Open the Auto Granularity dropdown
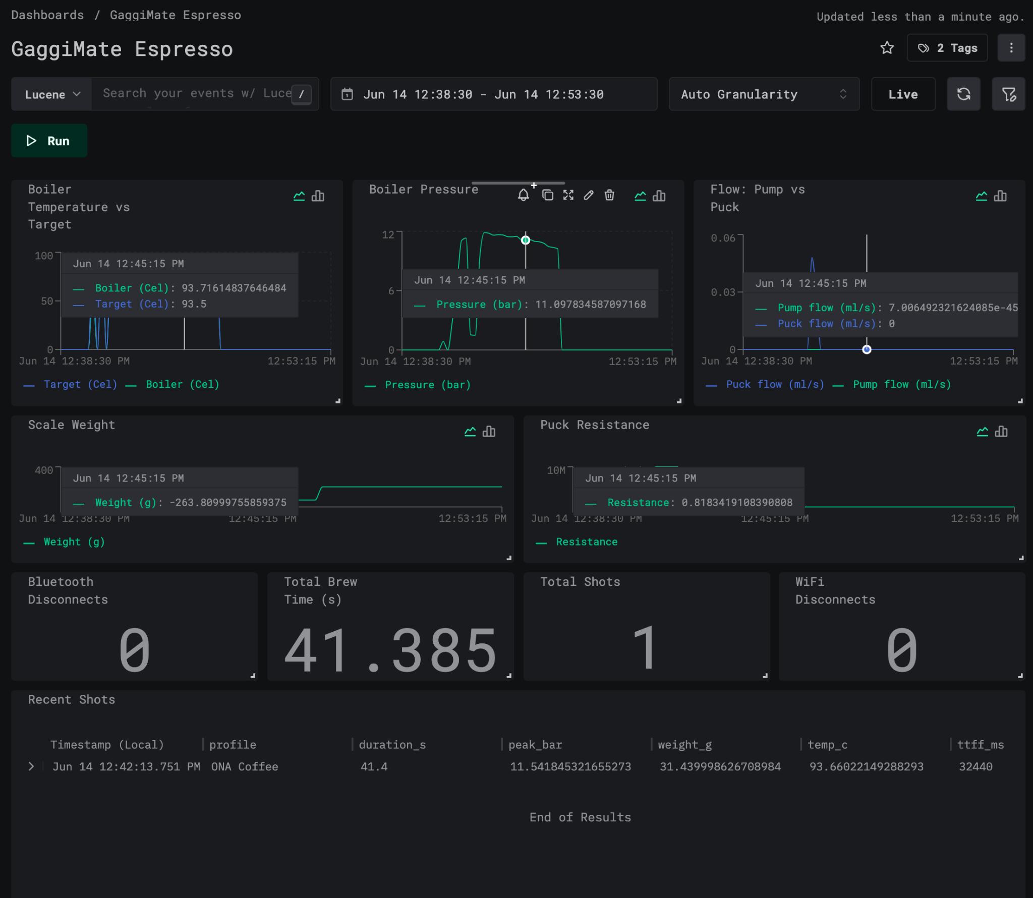 tap(764, 94)
